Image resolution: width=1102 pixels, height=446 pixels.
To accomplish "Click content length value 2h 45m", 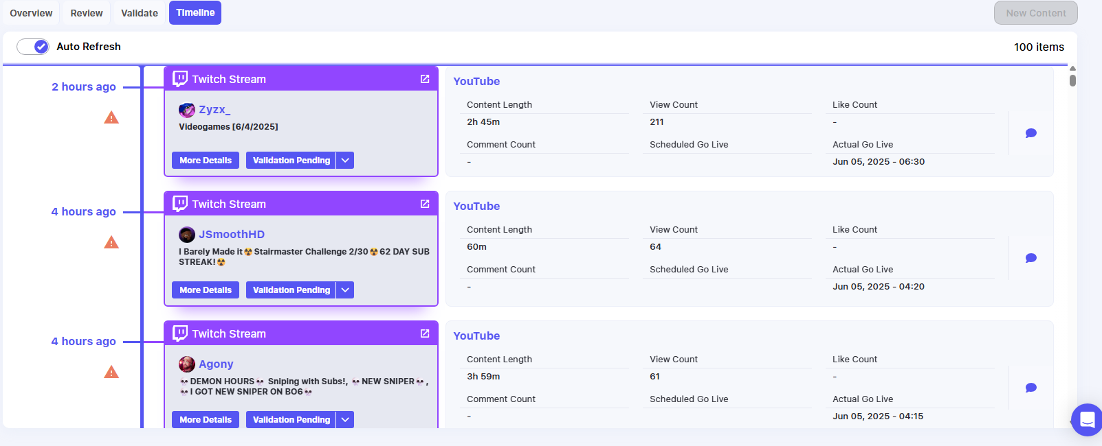I will coord(483,122).
